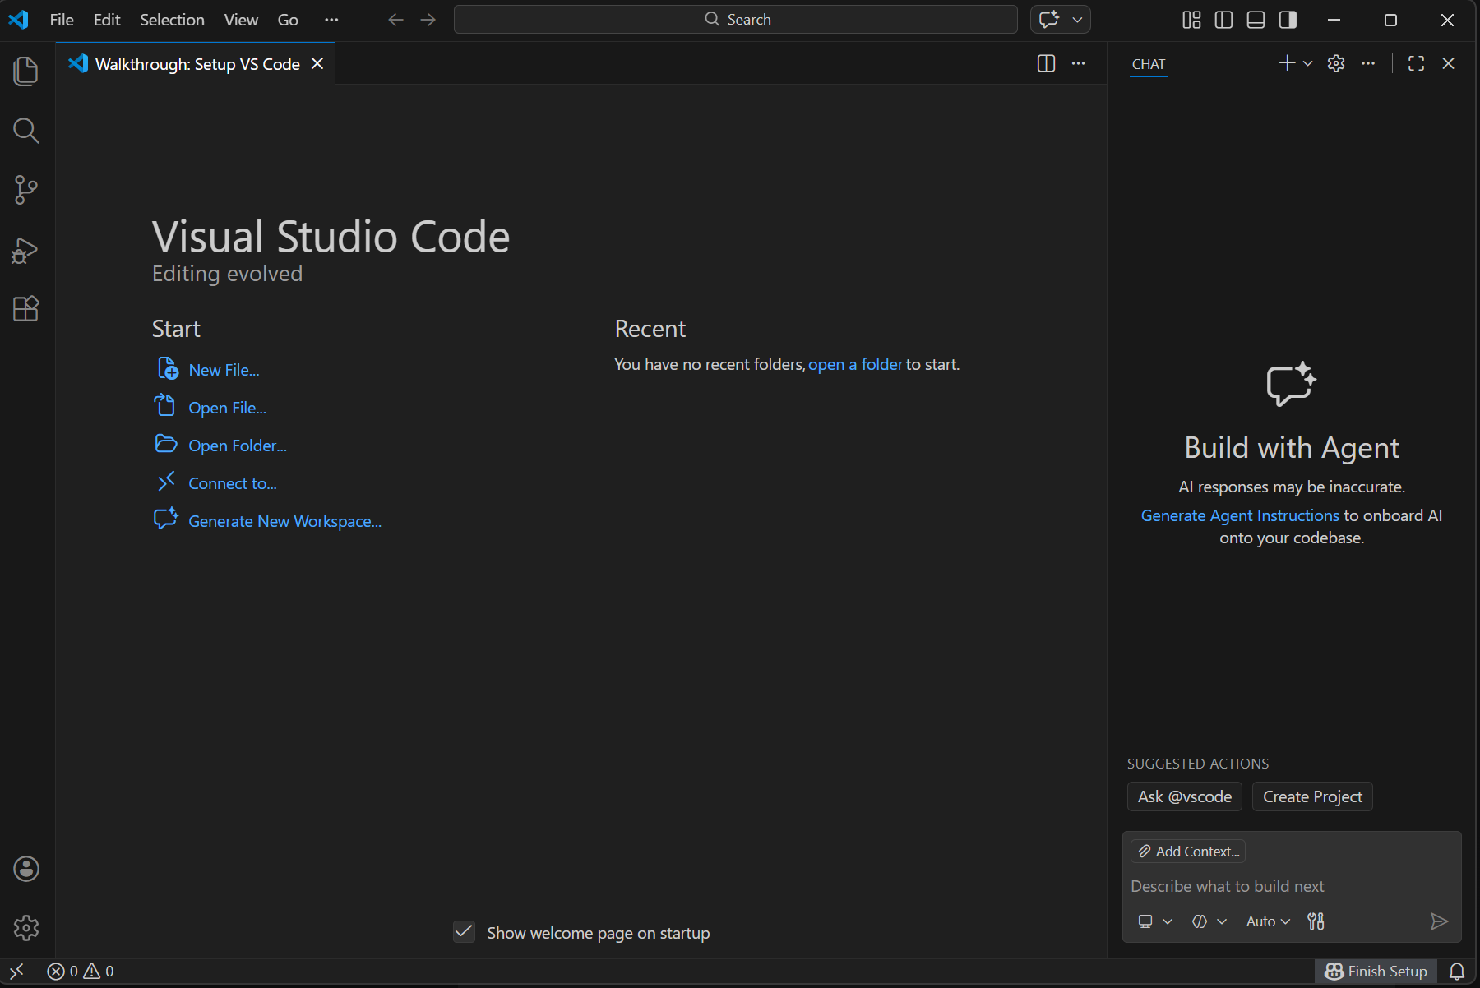Image resolution: width=1480 pixels, height=988 pixels.
Task: Open the Customize Layout button
Action: coord(1191,20)
